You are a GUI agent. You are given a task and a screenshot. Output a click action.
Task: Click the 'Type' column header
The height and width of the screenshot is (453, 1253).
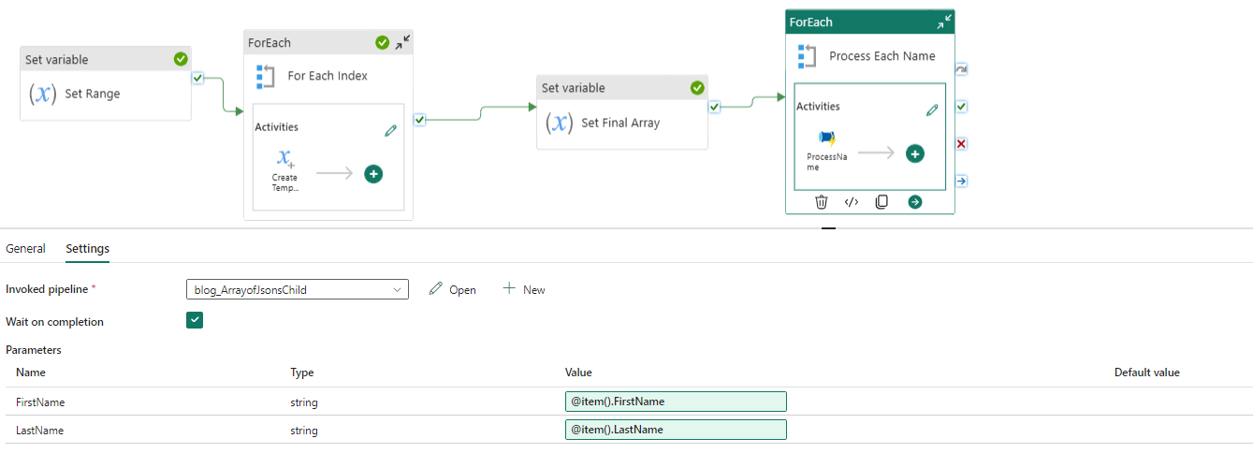(302, 373)
